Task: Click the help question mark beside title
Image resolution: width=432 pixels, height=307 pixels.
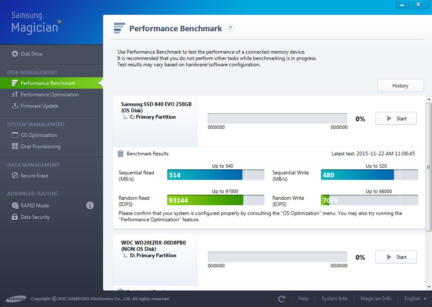Action: click(x=230, y=28)
